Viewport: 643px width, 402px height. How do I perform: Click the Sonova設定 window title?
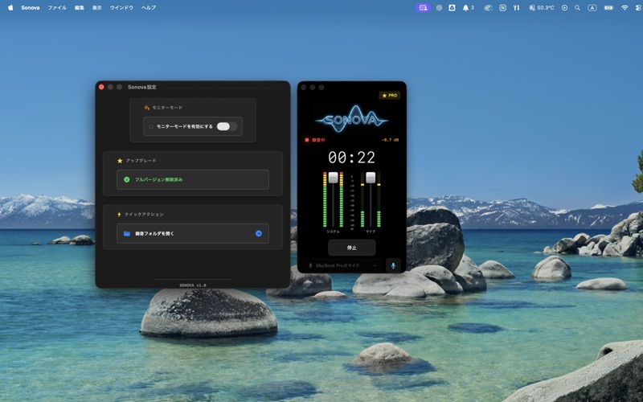[x=142, y=87]
